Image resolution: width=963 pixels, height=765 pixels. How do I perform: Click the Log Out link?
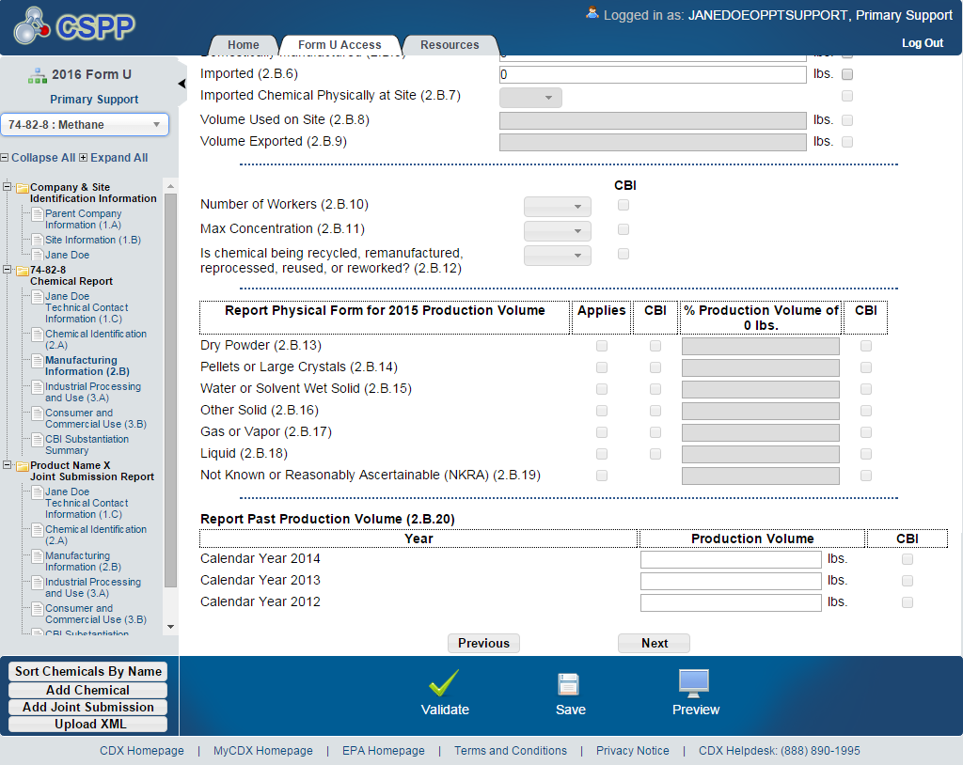click(x=922, y=43)
